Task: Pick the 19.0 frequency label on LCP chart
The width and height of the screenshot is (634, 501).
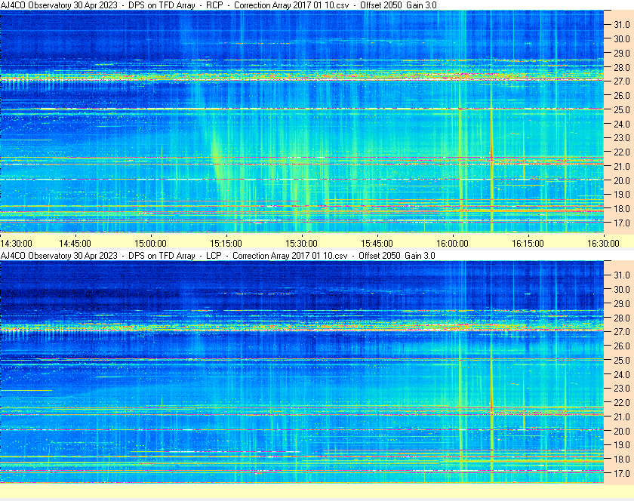Action: pos(622,445)
